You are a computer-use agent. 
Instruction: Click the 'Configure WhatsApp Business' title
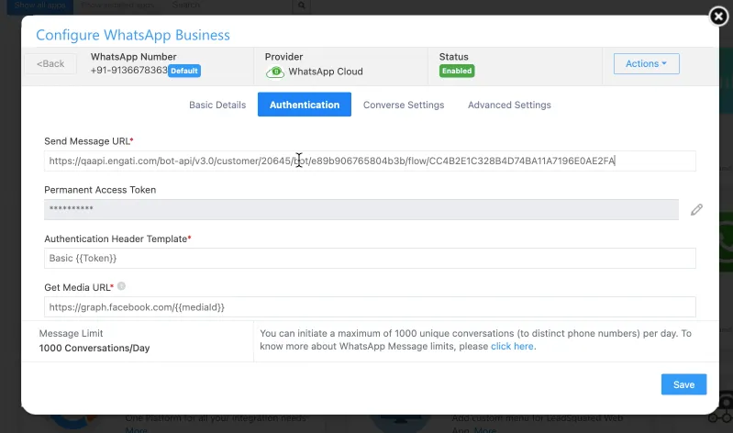click(133, 35)
